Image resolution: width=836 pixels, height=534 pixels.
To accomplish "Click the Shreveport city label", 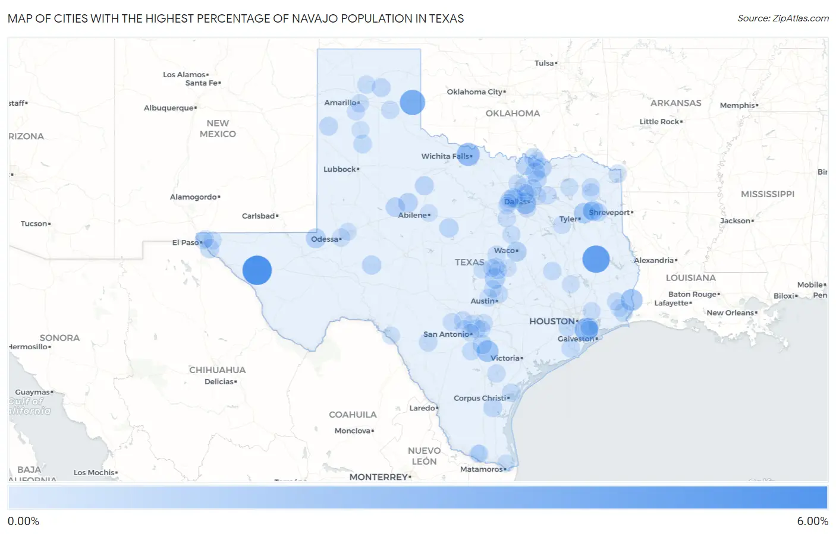I will (x=611, y=213).
